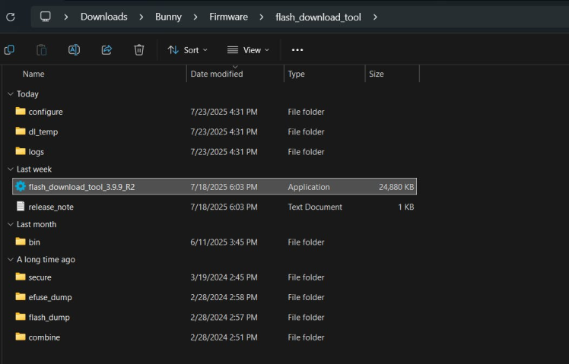Collapse the A long time ago group
The width and height of the screenshot is (569, 364).
[10, 260]
